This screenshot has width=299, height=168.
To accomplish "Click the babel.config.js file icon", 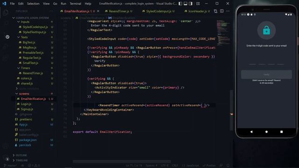I will (16, 135).
